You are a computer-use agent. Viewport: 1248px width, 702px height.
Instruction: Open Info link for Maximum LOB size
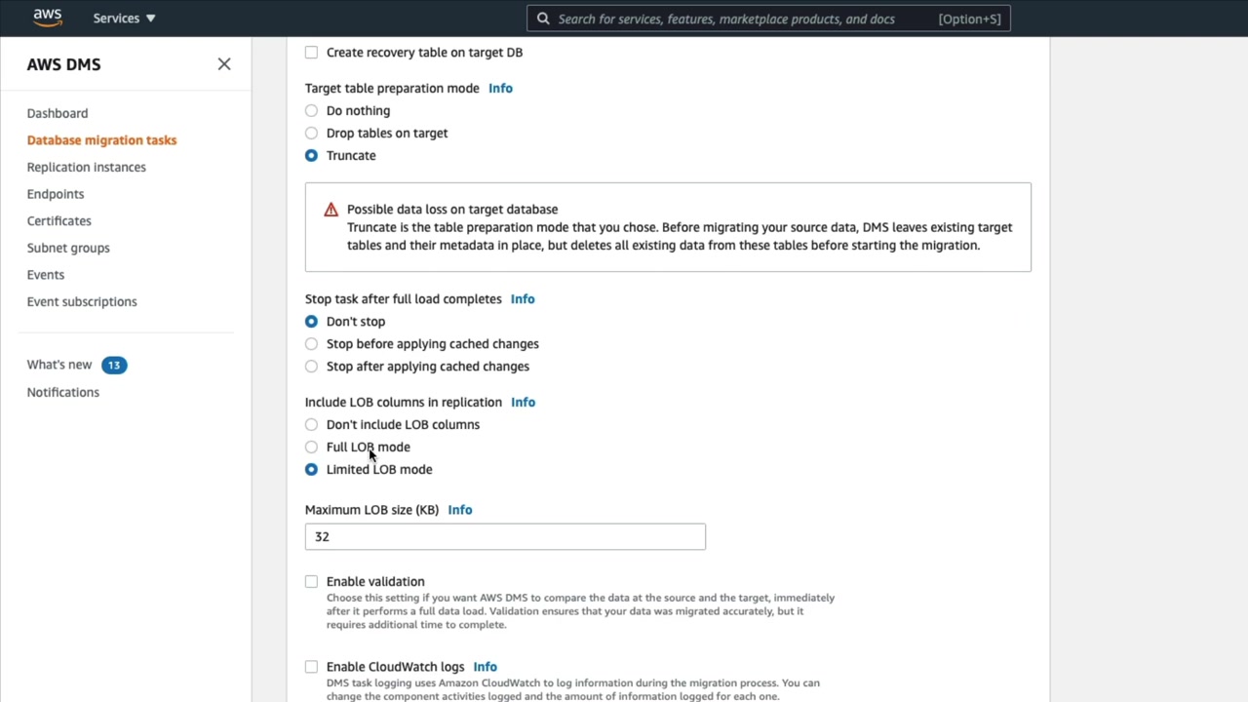(460, 510)
